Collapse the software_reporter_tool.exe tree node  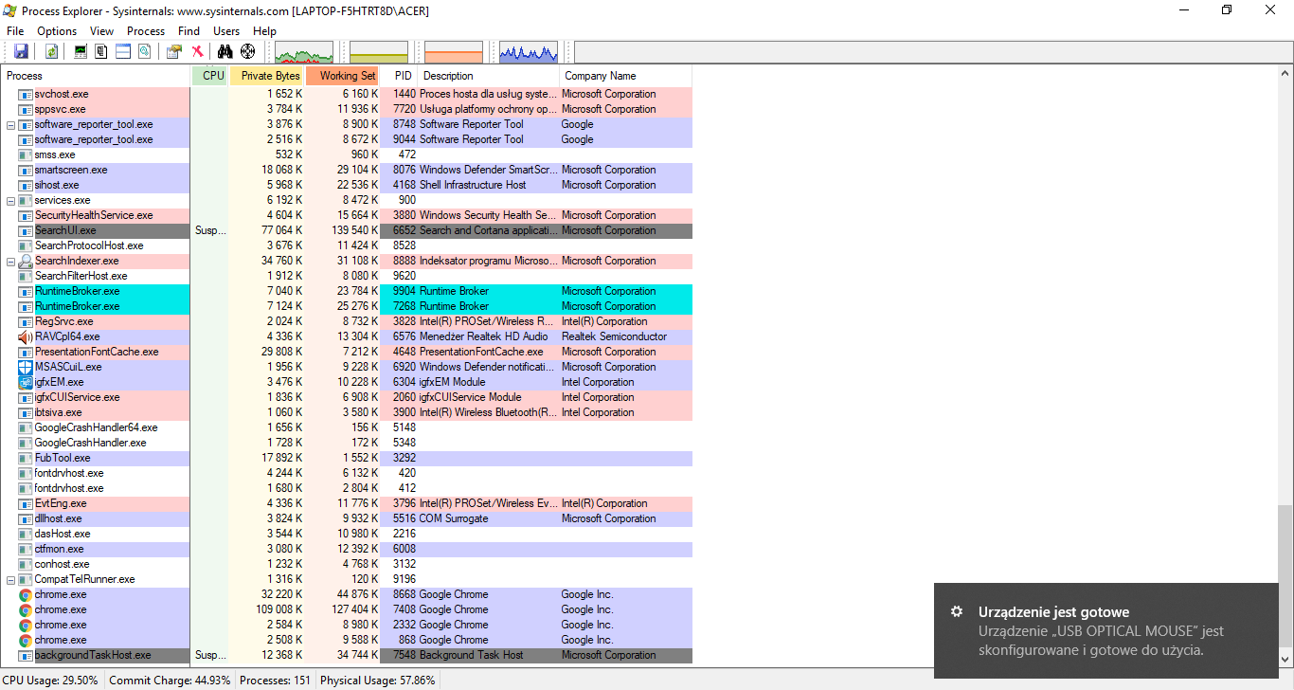pyautogui.click(x=10, y=124)
